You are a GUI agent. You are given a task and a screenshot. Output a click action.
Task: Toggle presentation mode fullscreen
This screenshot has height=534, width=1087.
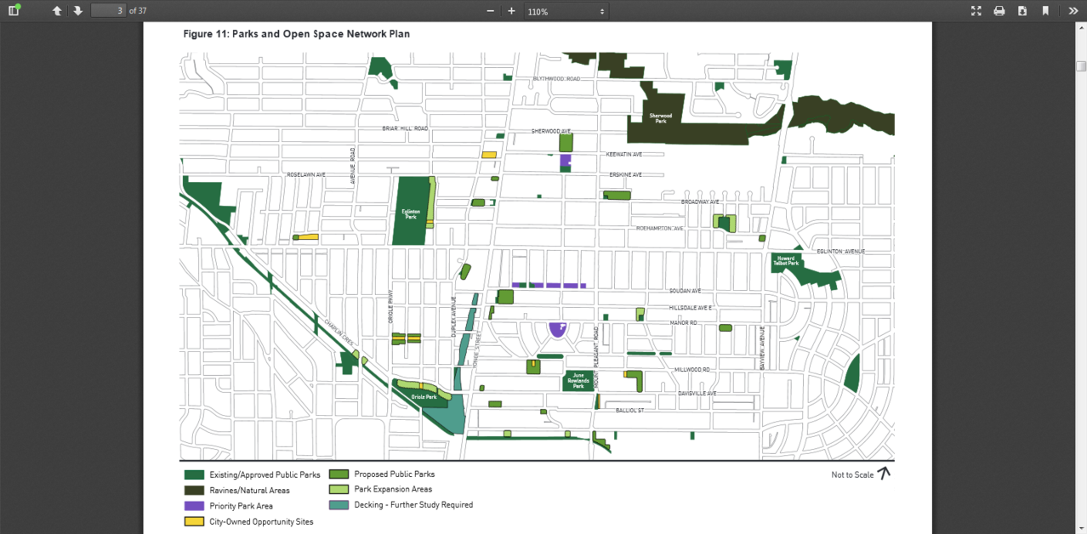(x=976, y=11)
